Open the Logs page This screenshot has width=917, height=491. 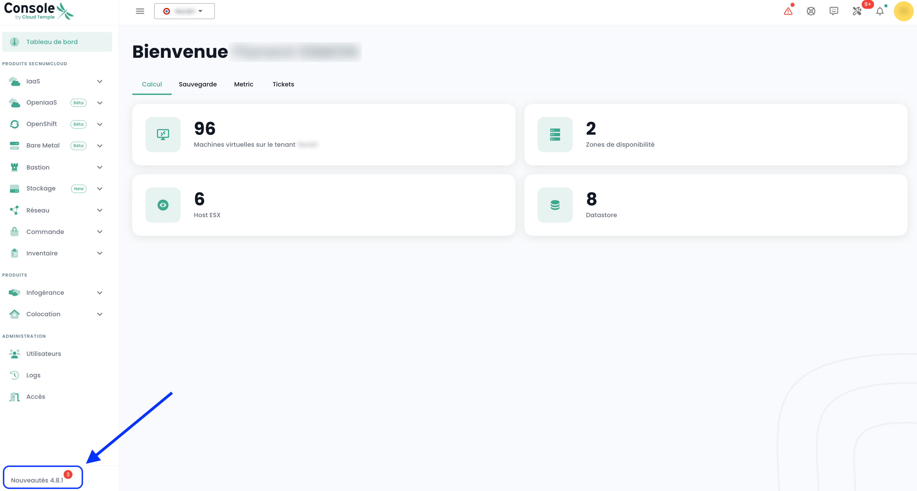tap(33, 375)
